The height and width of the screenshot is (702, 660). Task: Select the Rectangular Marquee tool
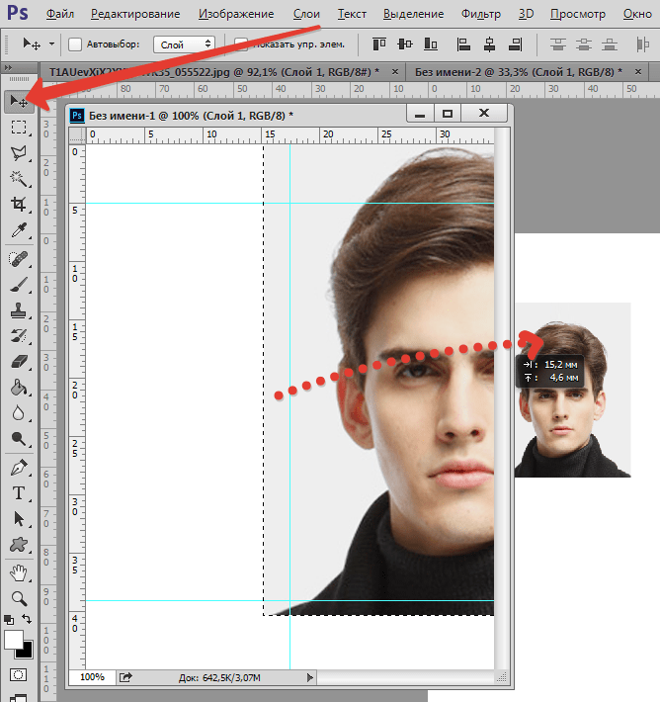[x=19, y=128]
